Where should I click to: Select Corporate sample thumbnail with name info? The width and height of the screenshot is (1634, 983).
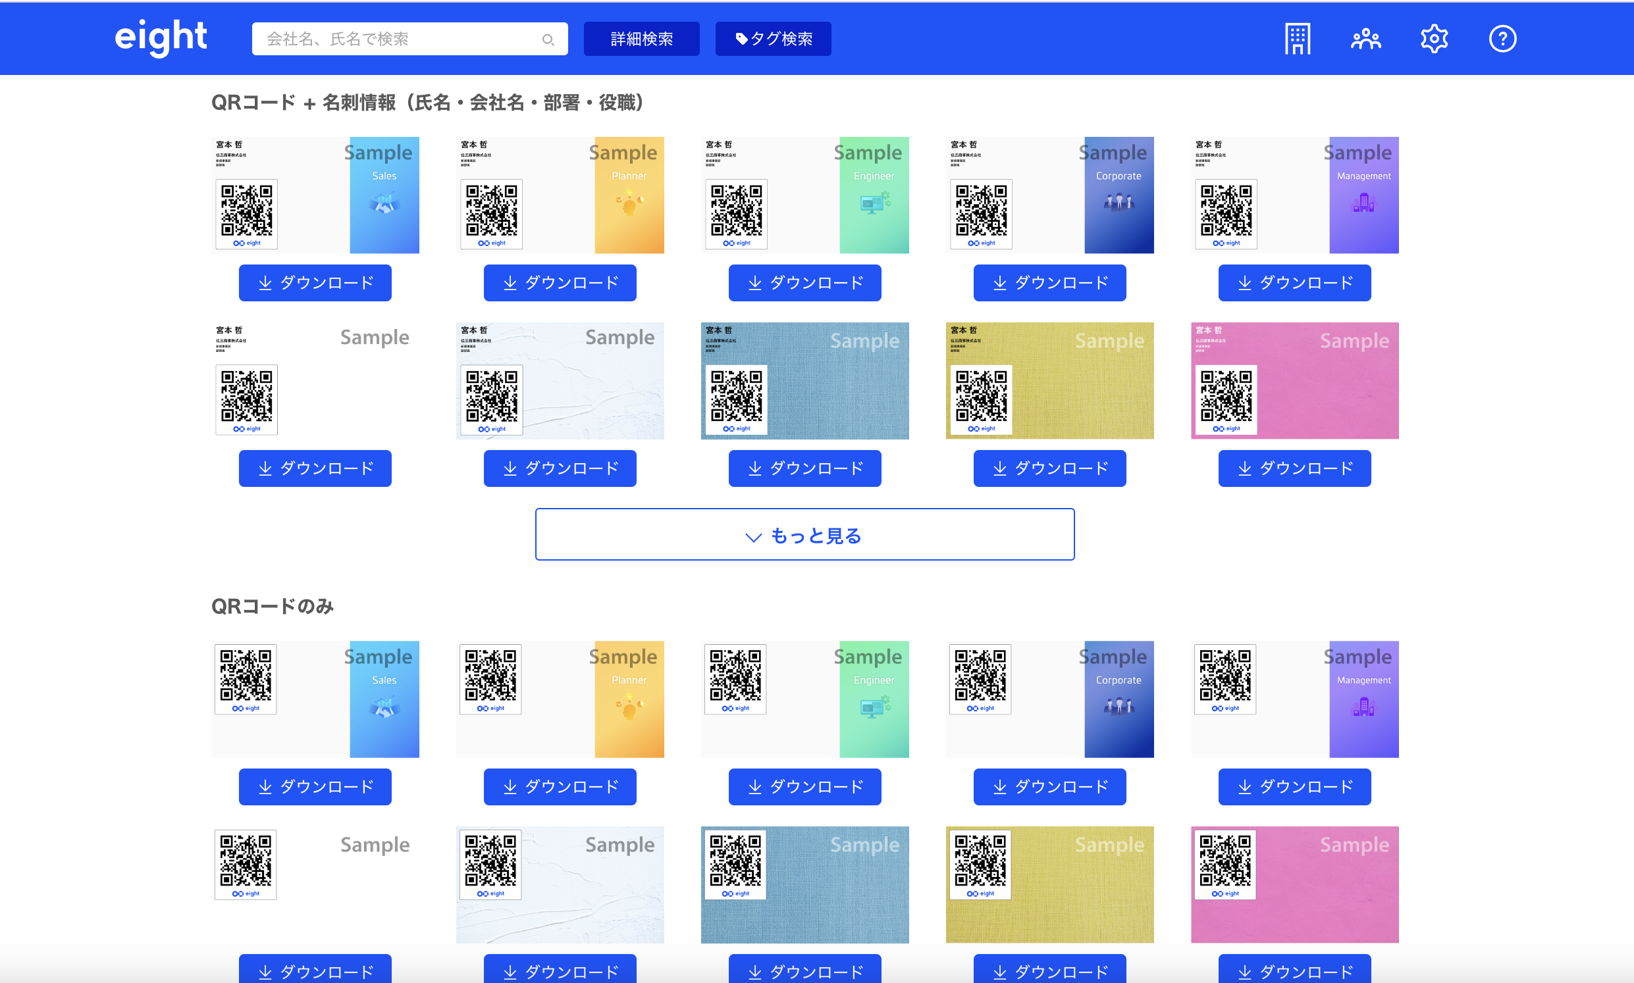[x=1049, y=195]
